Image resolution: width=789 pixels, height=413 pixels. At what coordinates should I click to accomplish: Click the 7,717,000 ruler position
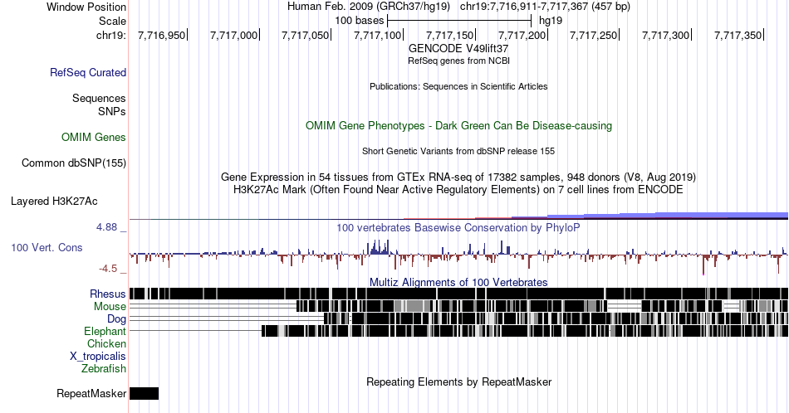(233, 35)
